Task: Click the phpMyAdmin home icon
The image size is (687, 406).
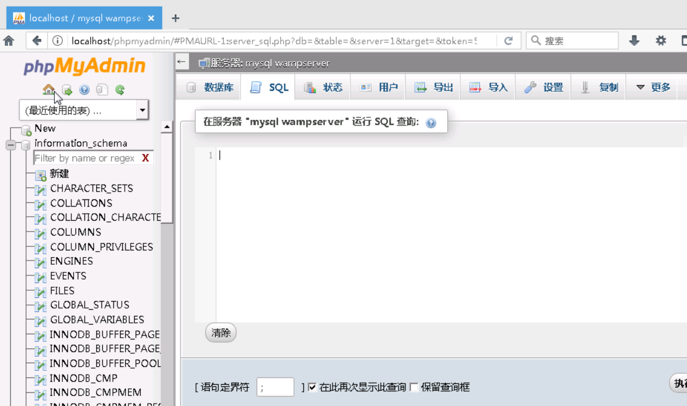Action: tap(48, 90)
